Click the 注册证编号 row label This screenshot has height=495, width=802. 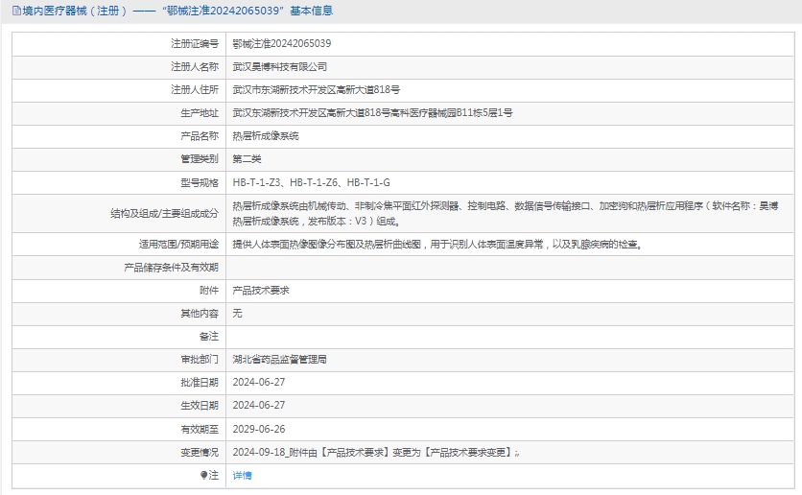[x=194, y=44]
